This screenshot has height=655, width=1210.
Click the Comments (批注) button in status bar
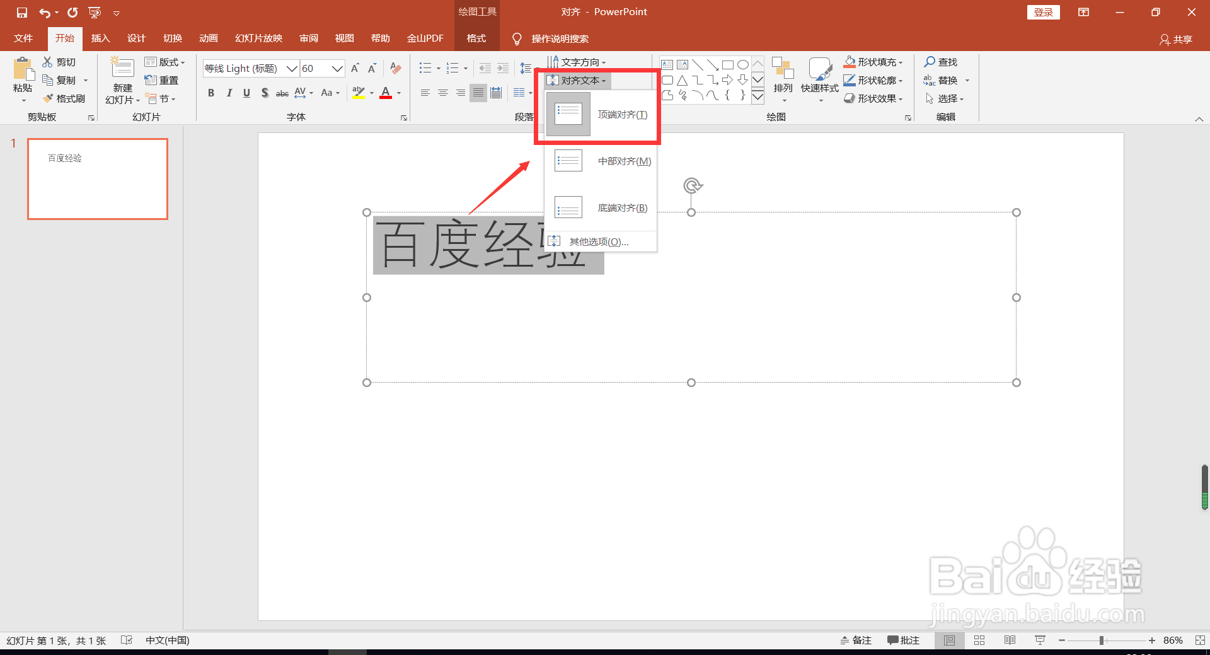tap(903, 641)
